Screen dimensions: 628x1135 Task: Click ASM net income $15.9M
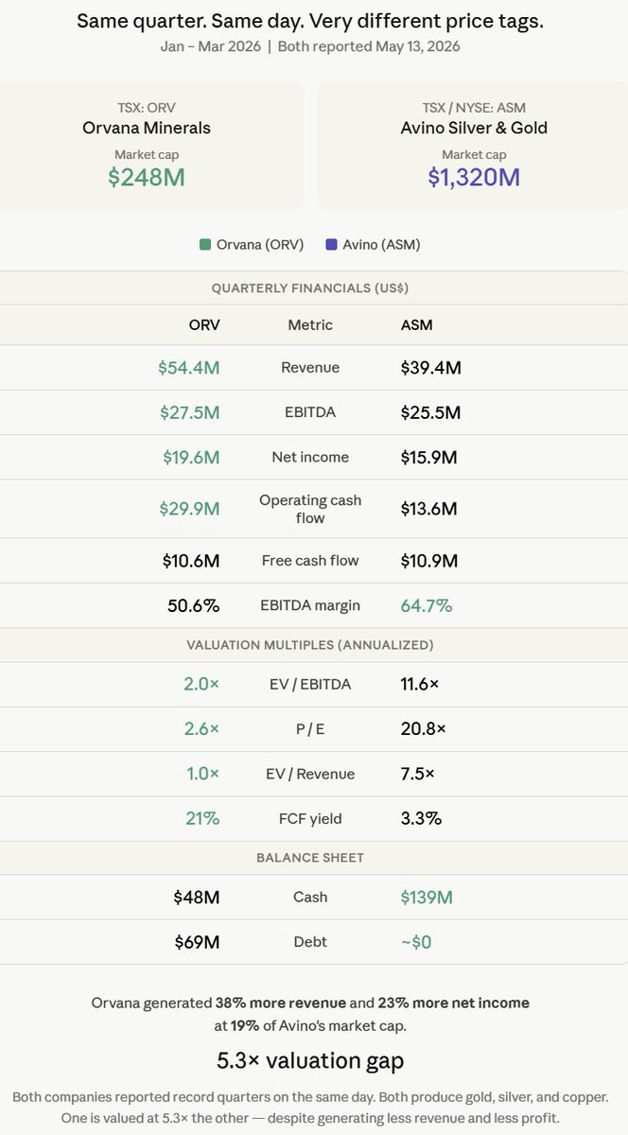pos(429,458)
